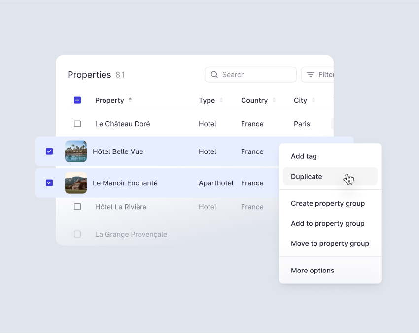
Task: Click the filter lines icon
Action: point(311,75)
